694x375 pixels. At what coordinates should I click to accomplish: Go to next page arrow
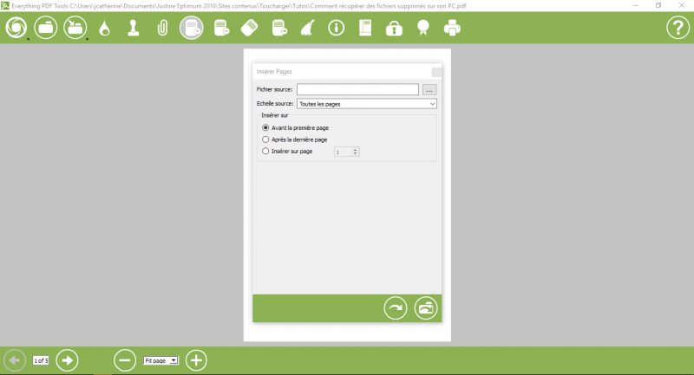pyautogui.click(x=68, y=360)
